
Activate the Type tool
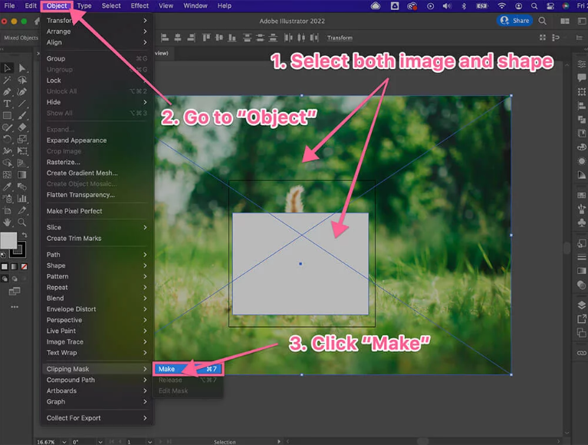(x=7, y=104)
